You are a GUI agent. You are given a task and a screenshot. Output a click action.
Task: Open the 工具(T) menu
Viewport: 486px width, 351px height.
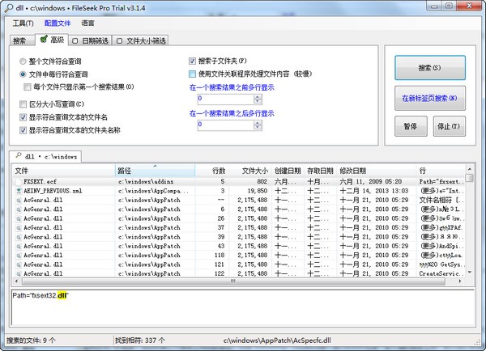22,23
